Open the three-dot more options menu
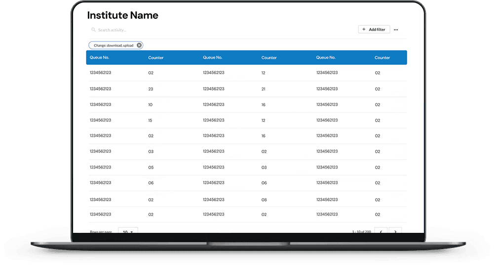This screenshot has height=266, width=501. (x=396, y=30)
